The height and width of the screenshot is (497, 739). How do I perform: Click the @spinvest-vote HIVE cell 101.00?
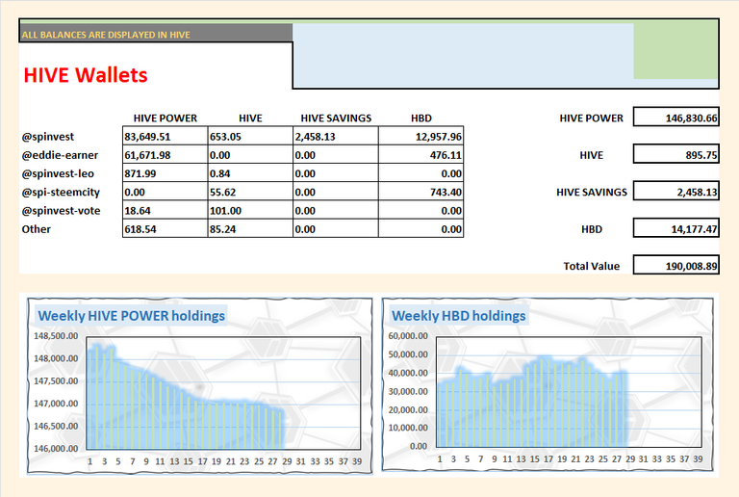pos(250,210)
